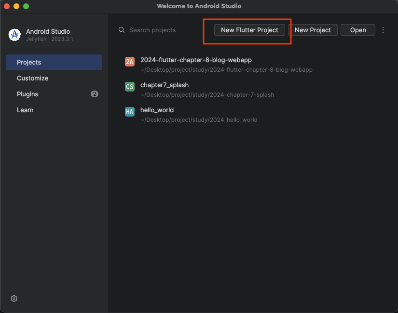The width and height of the screenshot is (398, 313).
Task: Click the Android Studio logo icon
Action: pos(14,35)
